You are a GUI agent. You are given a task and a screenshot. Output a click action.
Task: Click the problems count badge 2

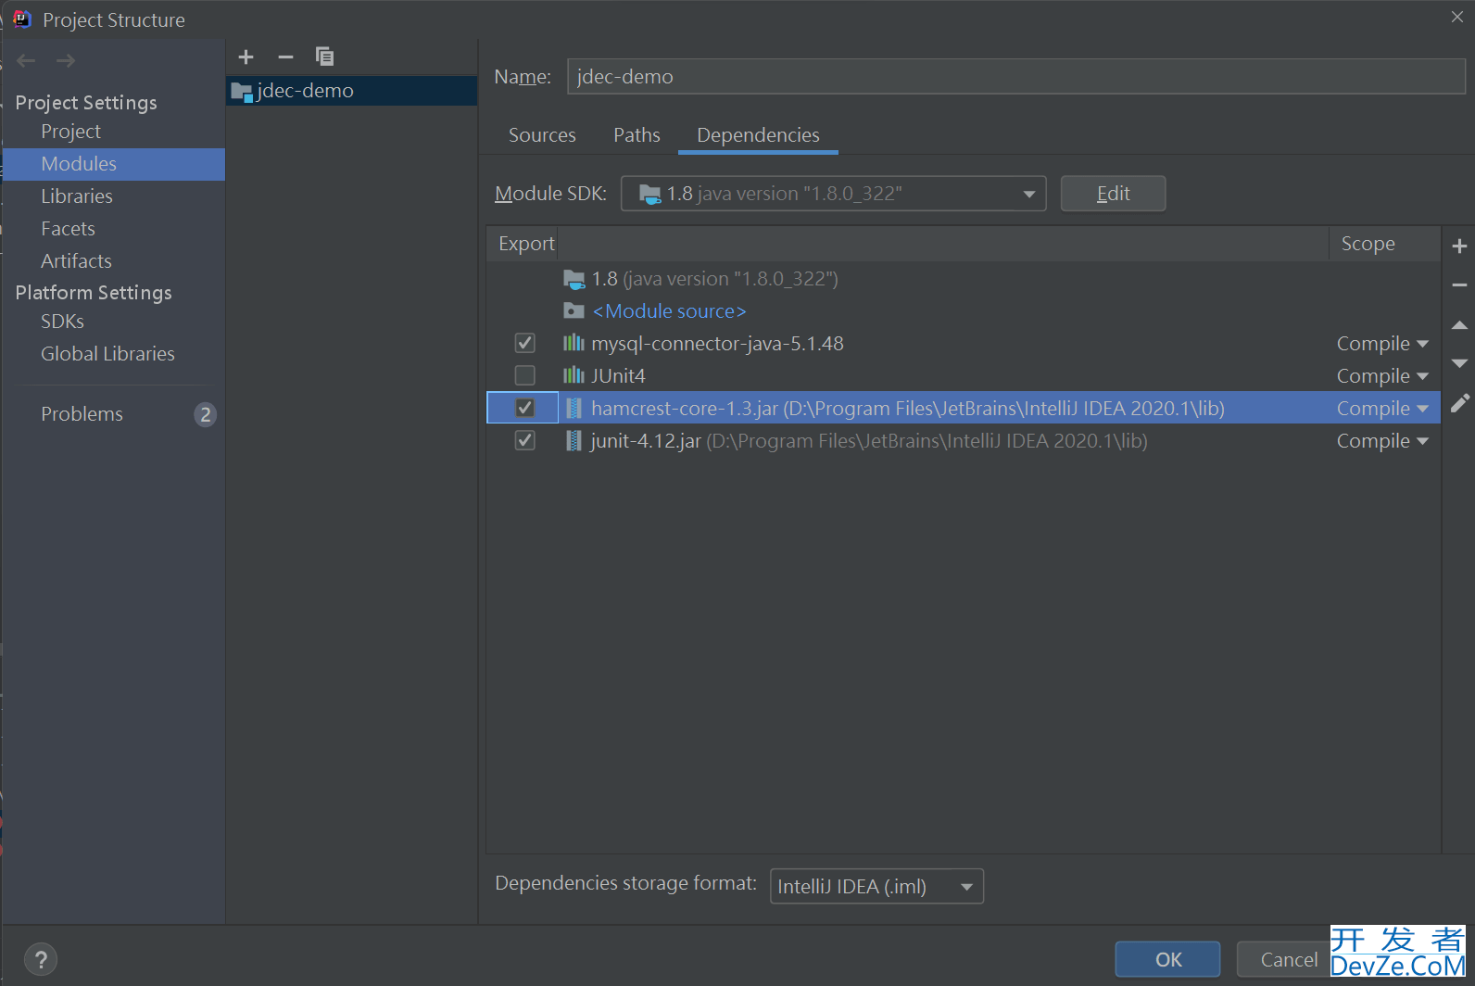pyautogui.click(x=206, y=414)
